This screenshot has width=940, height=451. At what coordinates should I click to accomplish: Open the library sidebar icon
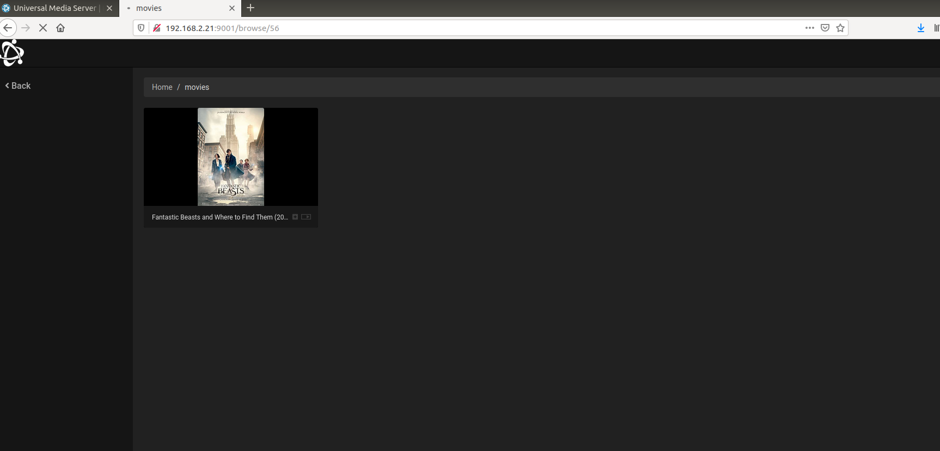(x=937, y=28)
